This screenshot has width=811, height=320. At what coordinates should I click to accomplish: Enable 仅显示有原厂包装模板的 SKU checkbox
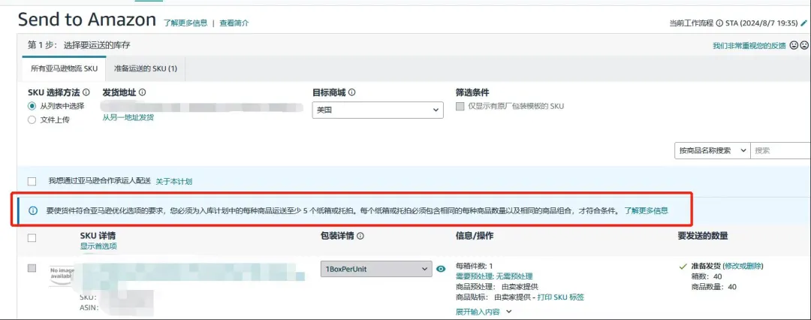click(x=460, y=107)
